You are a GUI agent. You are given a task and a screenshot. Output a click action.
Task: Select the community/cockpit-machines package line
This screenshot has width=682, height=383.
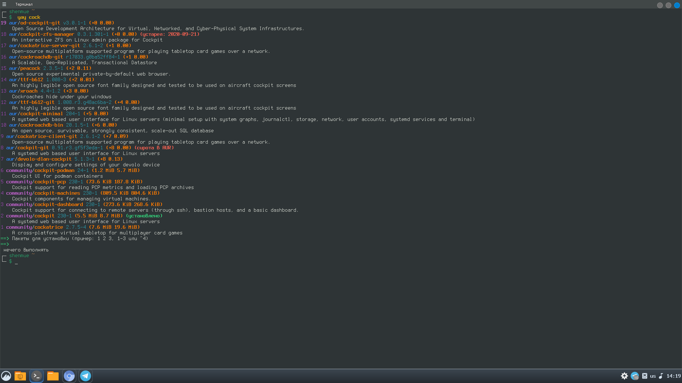tap(80, 193)
